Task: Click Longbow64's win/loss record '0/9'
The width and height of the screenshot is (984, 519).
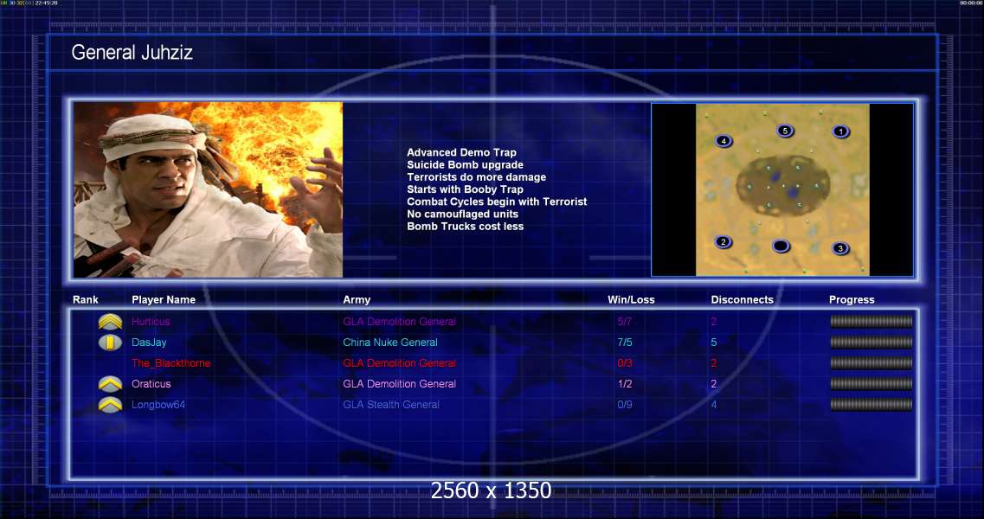Action: point(625,405)
